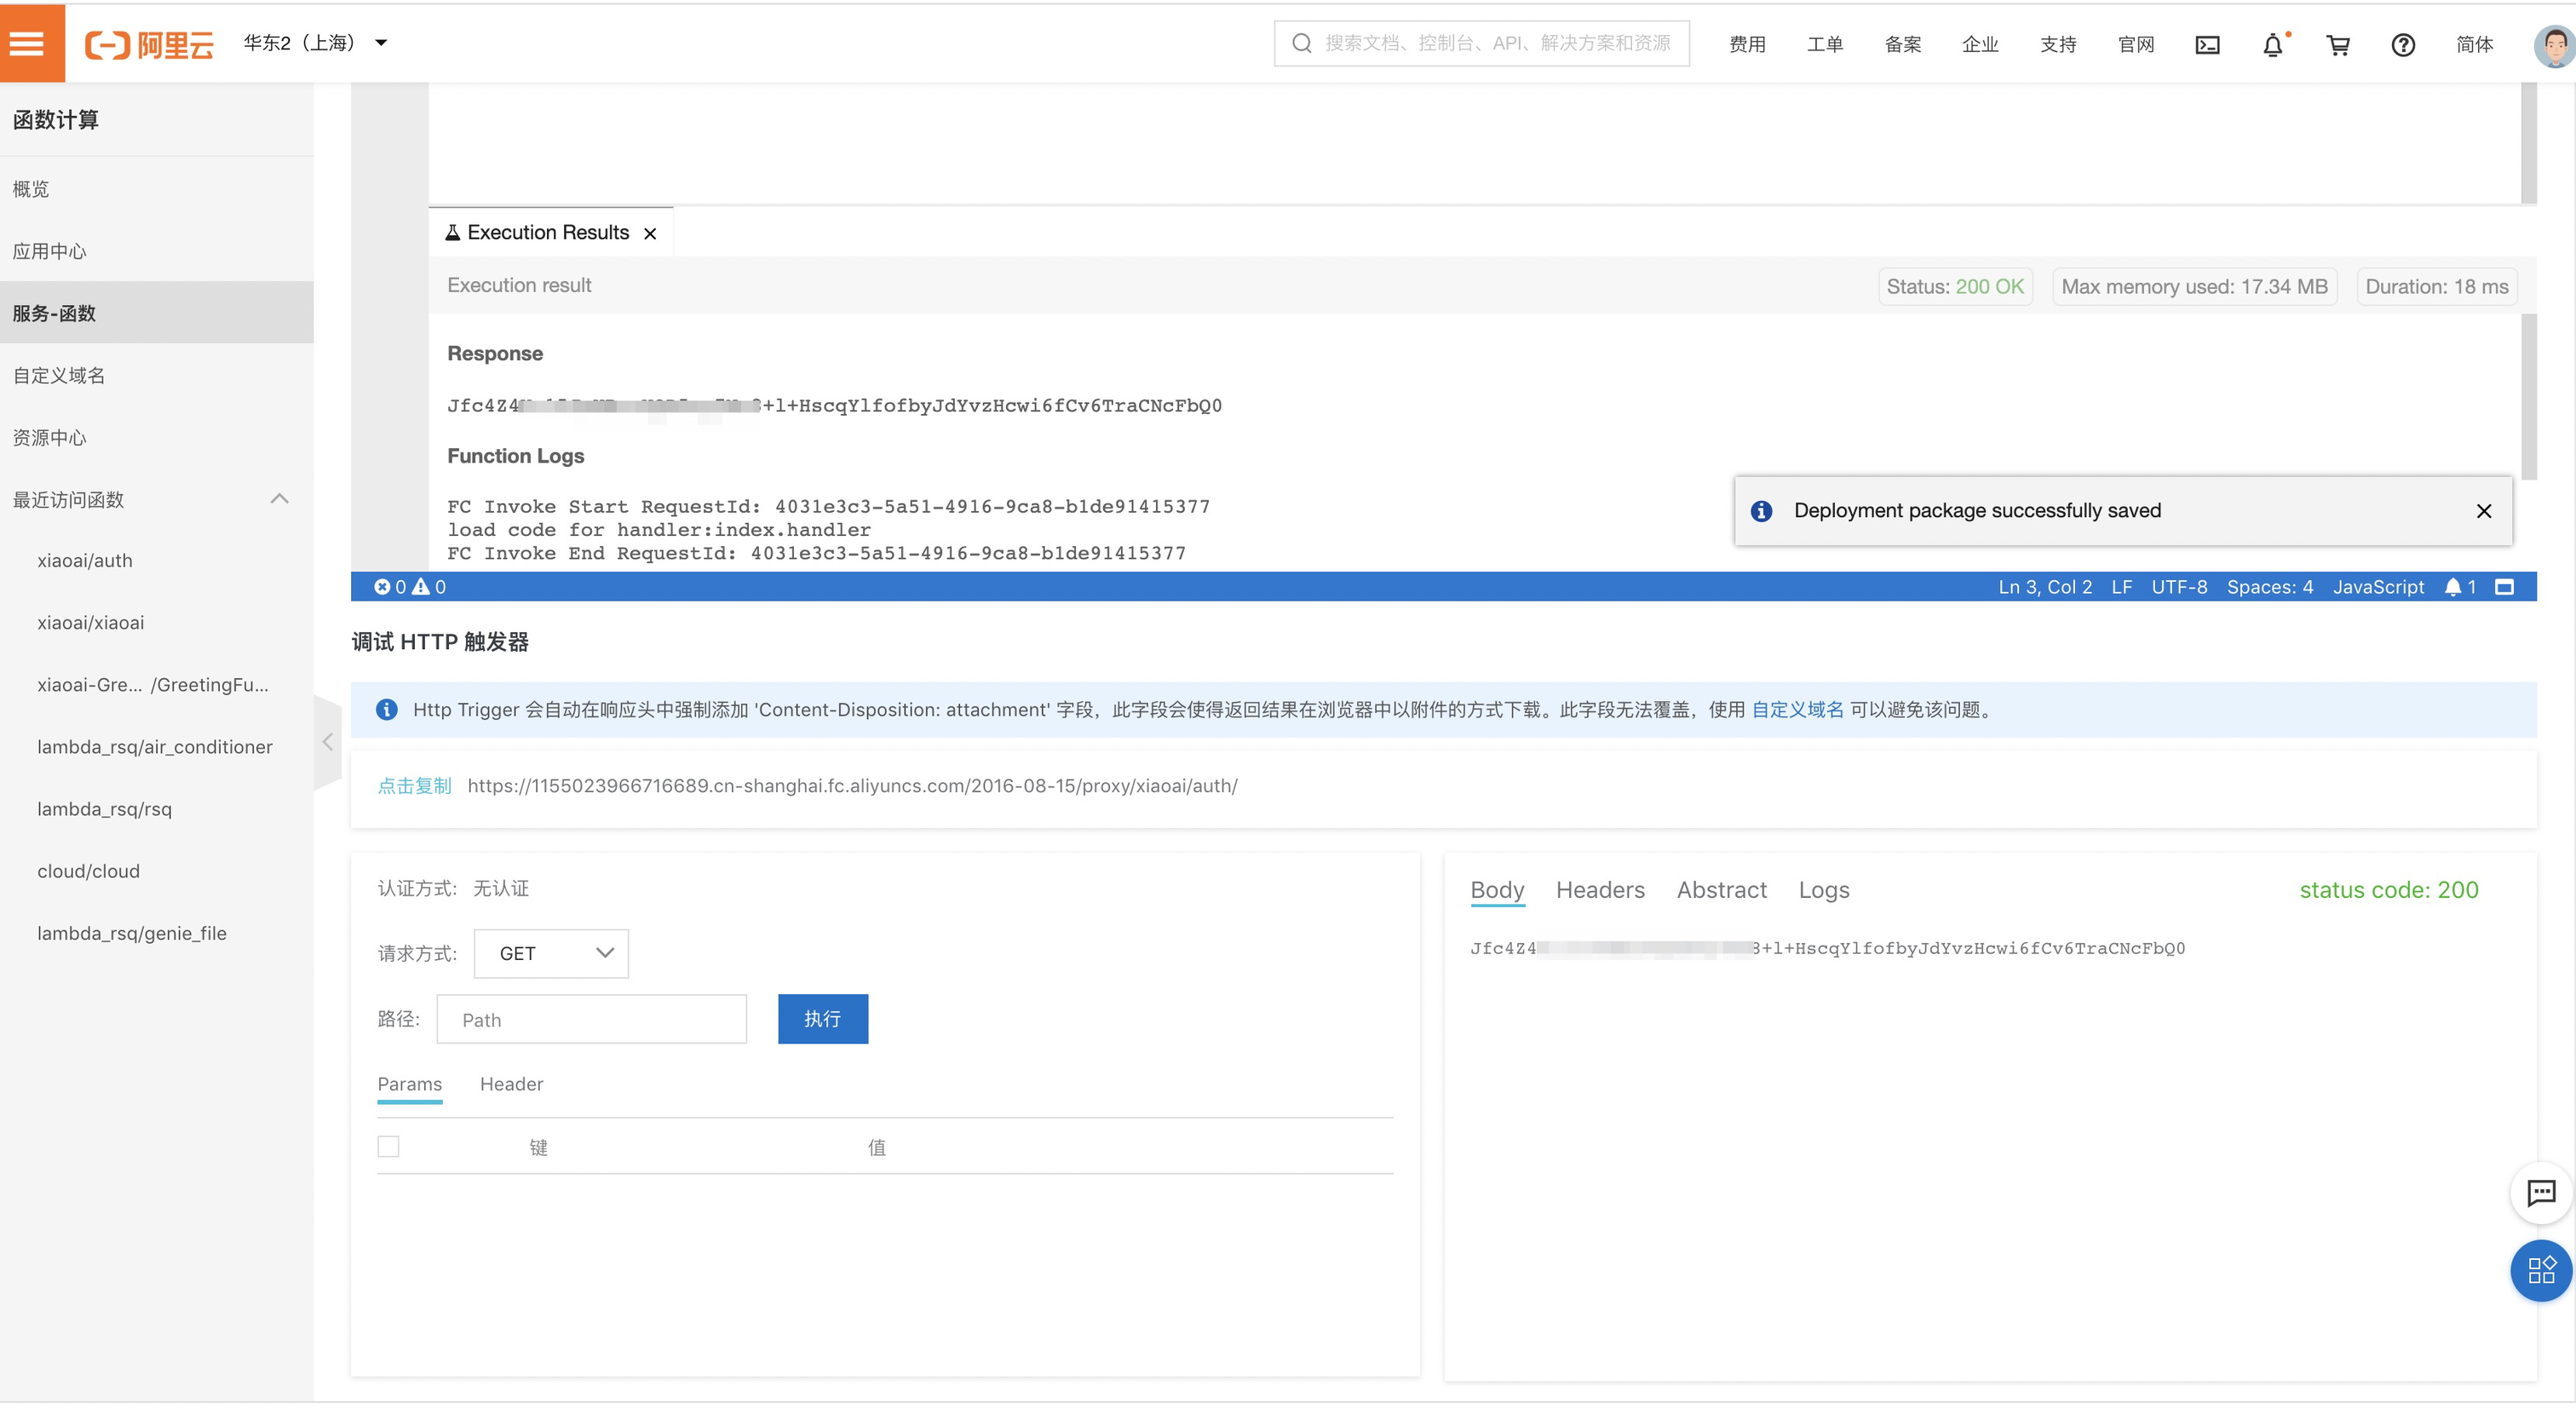Open Cloud Shell terminal icon
The image size is (2576, 1409).
coord(2207,45)
